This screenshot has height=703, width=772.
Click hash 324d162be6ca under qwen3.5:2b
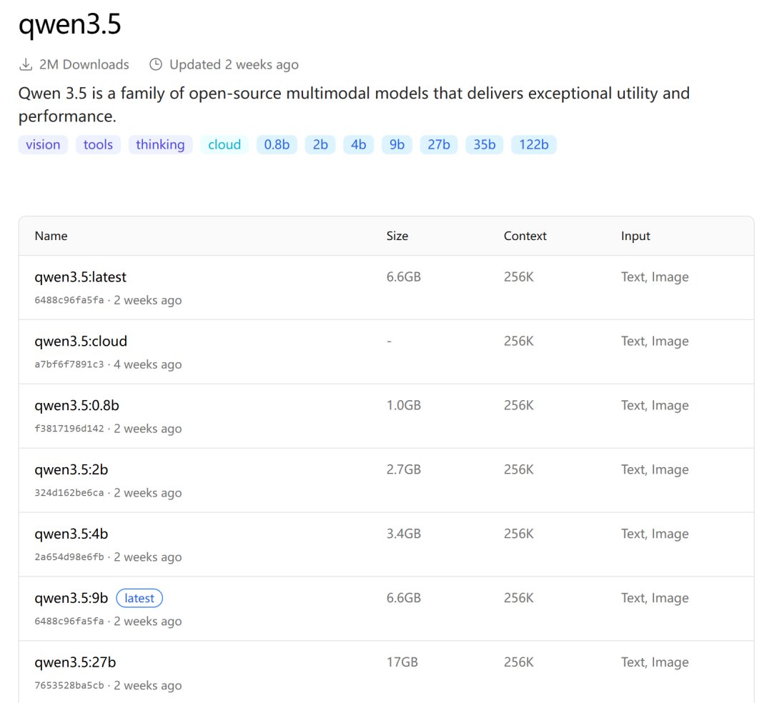(x=69, y=493)
